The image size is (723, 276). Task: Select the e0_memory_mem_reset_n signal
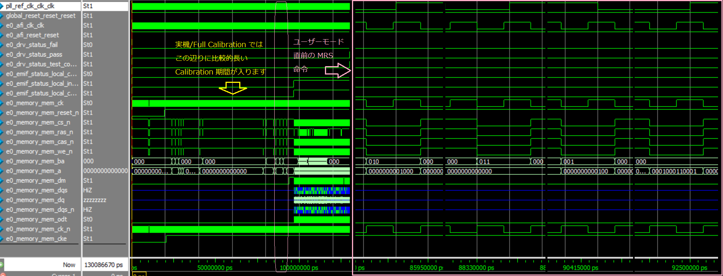pyautogui.click(x=42, y=113)
